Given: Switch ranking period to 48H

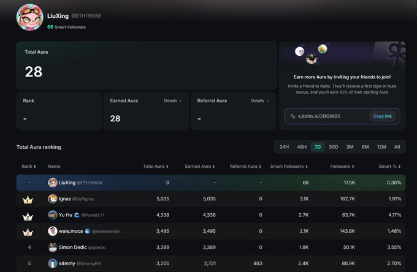Looking at the screenshot, I should [x=302, y=147].
